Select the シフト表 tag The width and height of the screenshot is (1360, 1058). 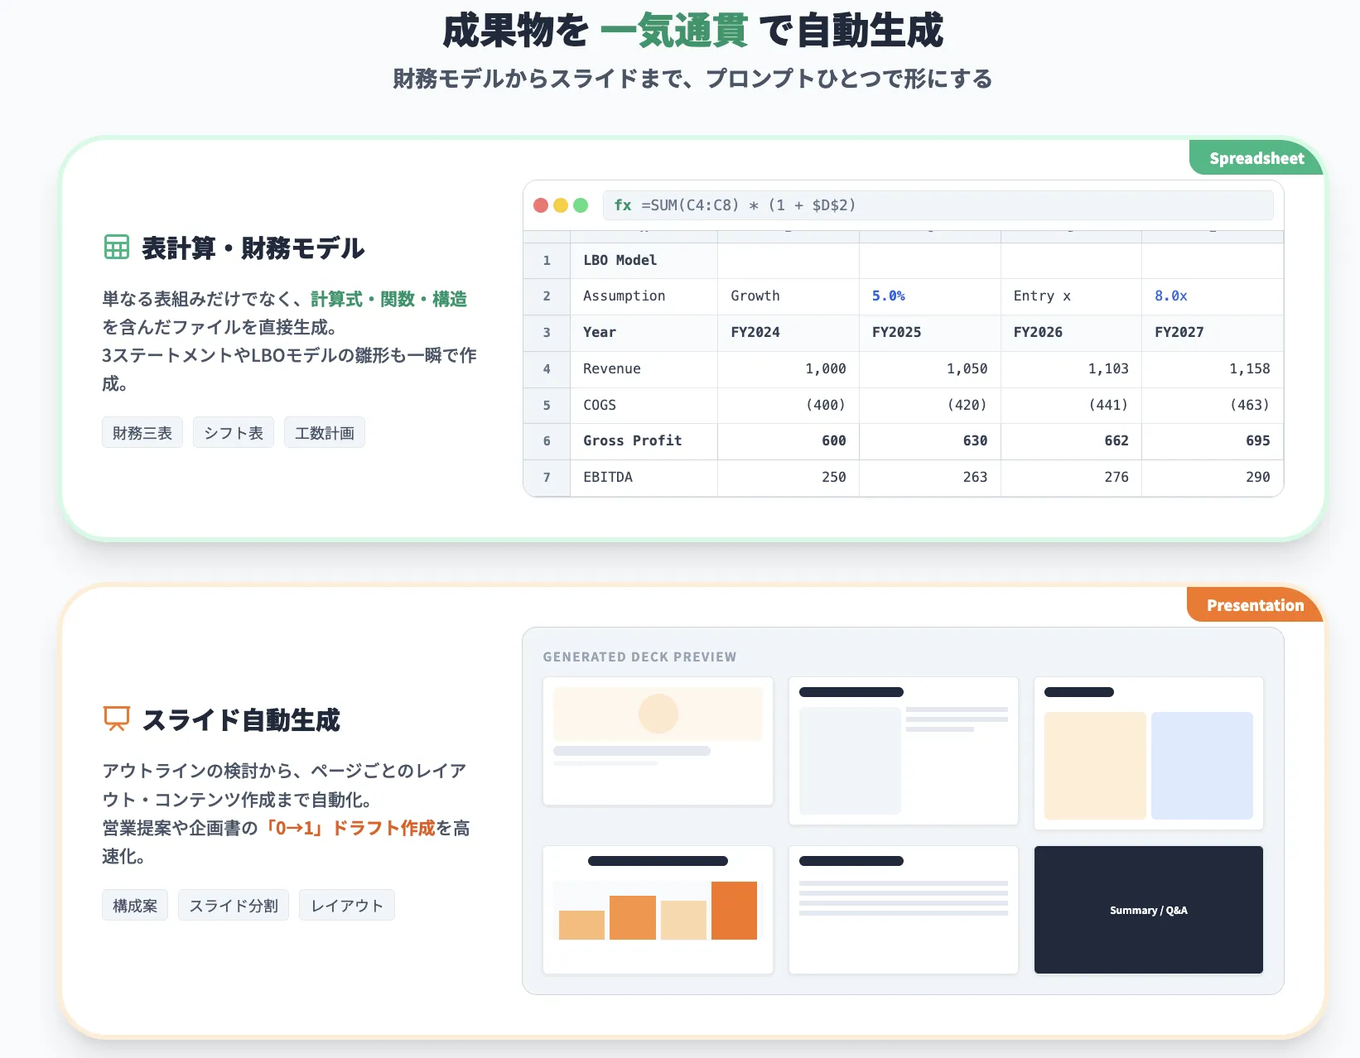click(x=234, y=433)
